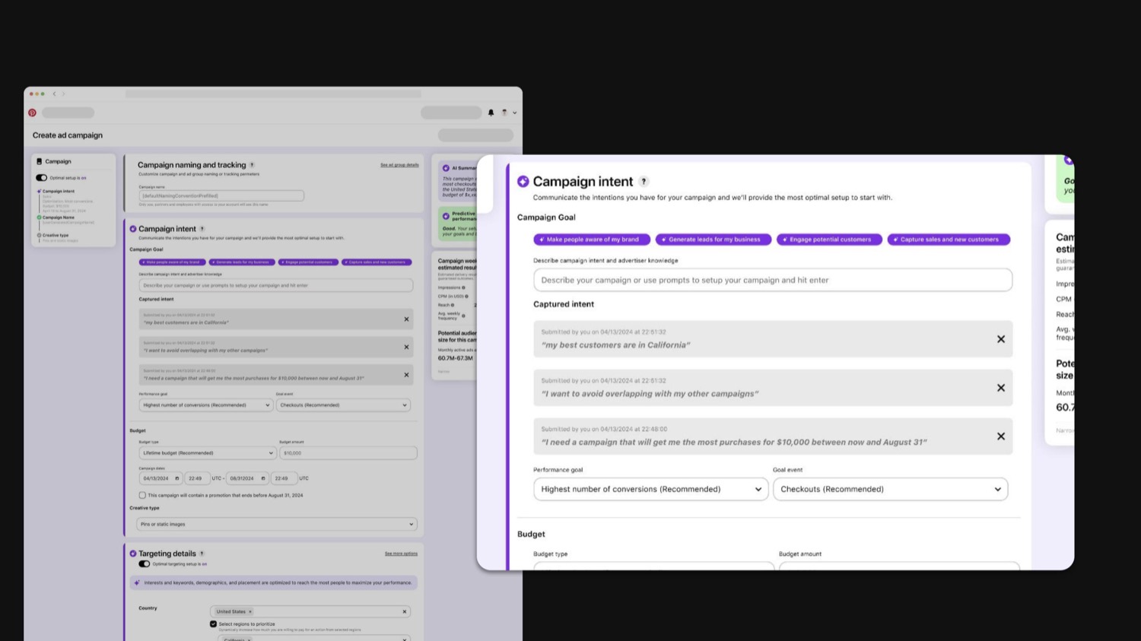Open the See more options link

click(x=401, y=554)
